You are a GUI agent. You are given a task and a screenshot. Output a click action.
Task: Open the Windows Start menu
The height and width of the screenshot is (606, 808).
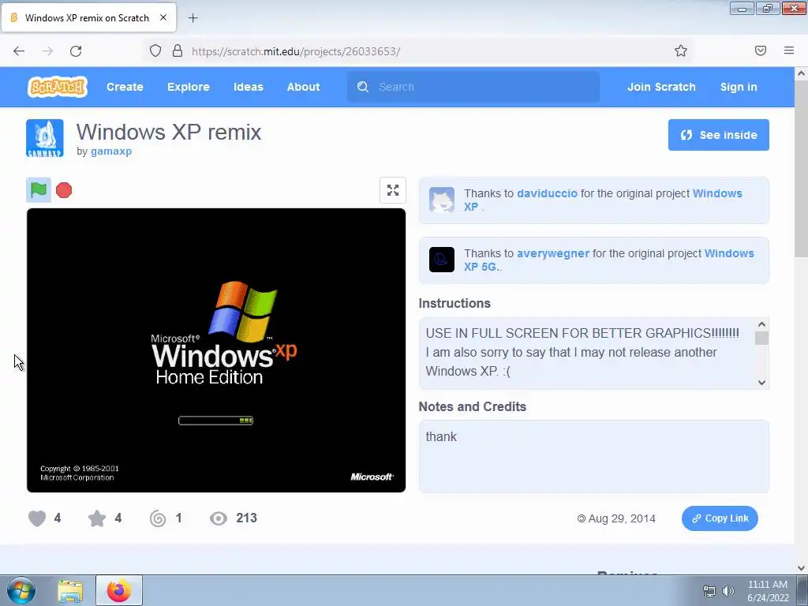pyautogui.click(x=21, y=590)
